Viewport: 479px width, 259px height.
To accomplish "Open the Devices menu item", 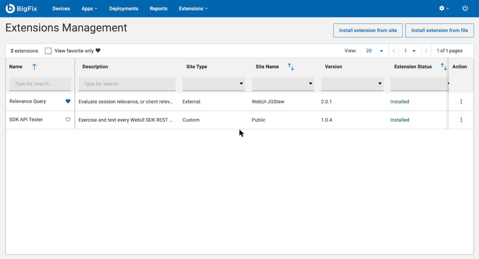I will [x=61, y=9].
